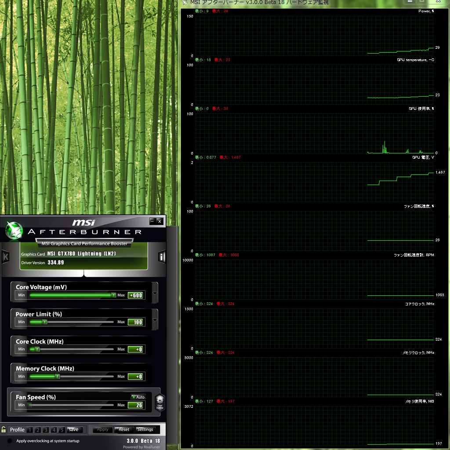The width and height of the screenshot is (450, 450).
Task: Edit the Power Limit 100 value field
Action: pos(135,322)
